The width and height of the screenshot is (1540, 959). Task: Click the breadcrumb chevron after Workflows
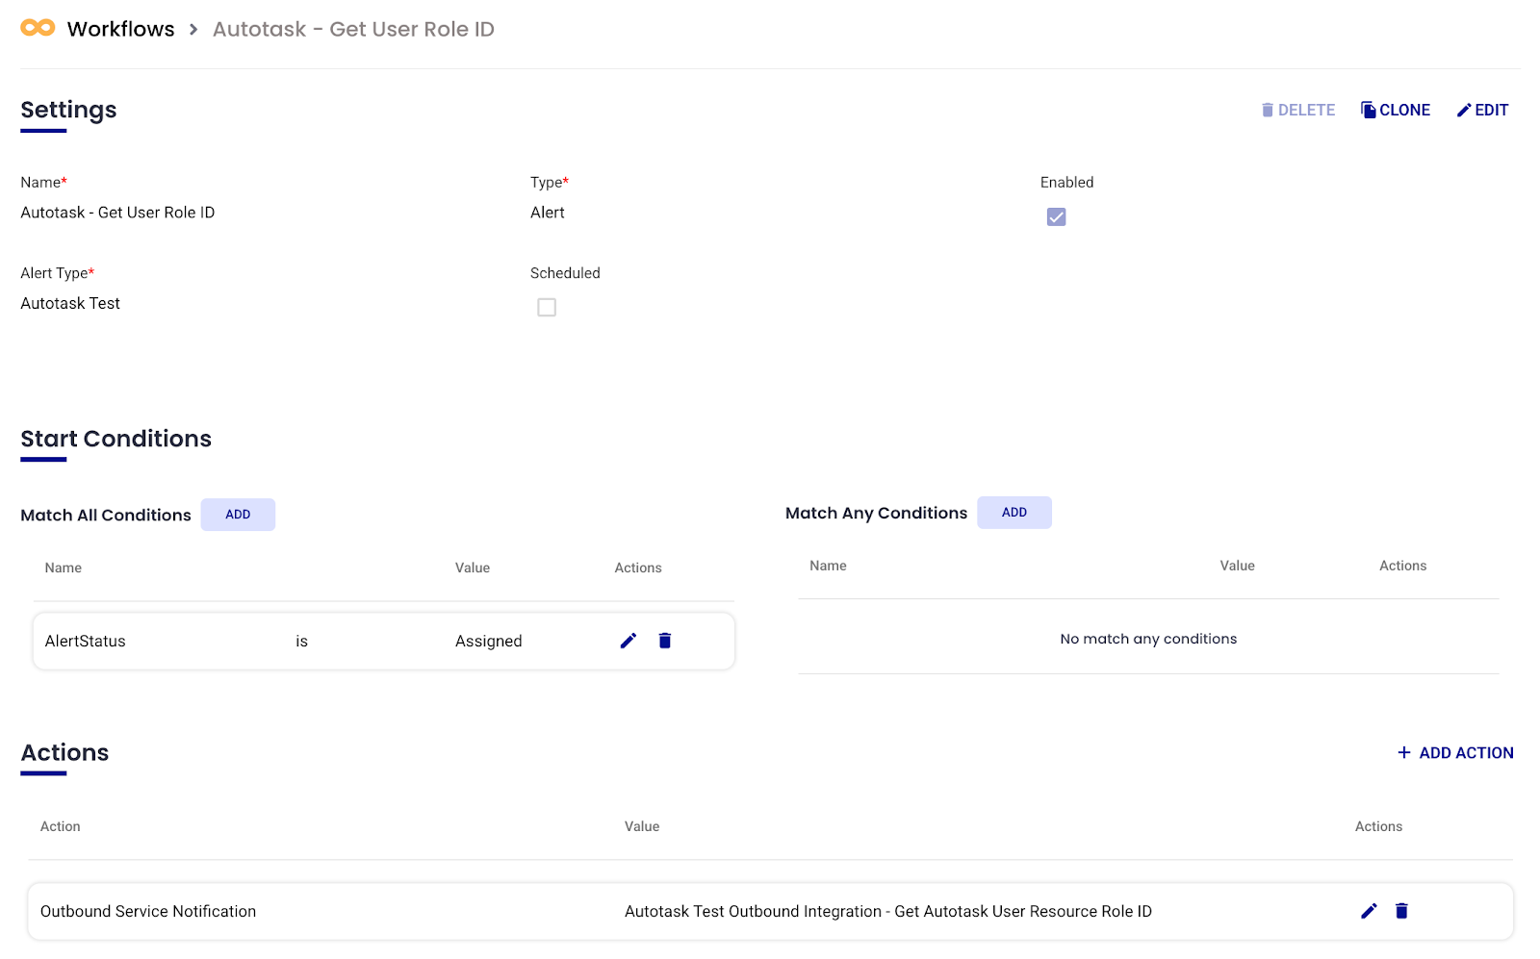(x=193, y=30)
